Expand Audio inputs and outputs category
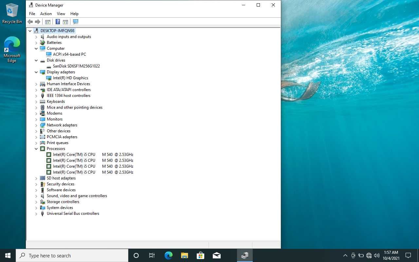419x262 pixels. click(36, 37)
